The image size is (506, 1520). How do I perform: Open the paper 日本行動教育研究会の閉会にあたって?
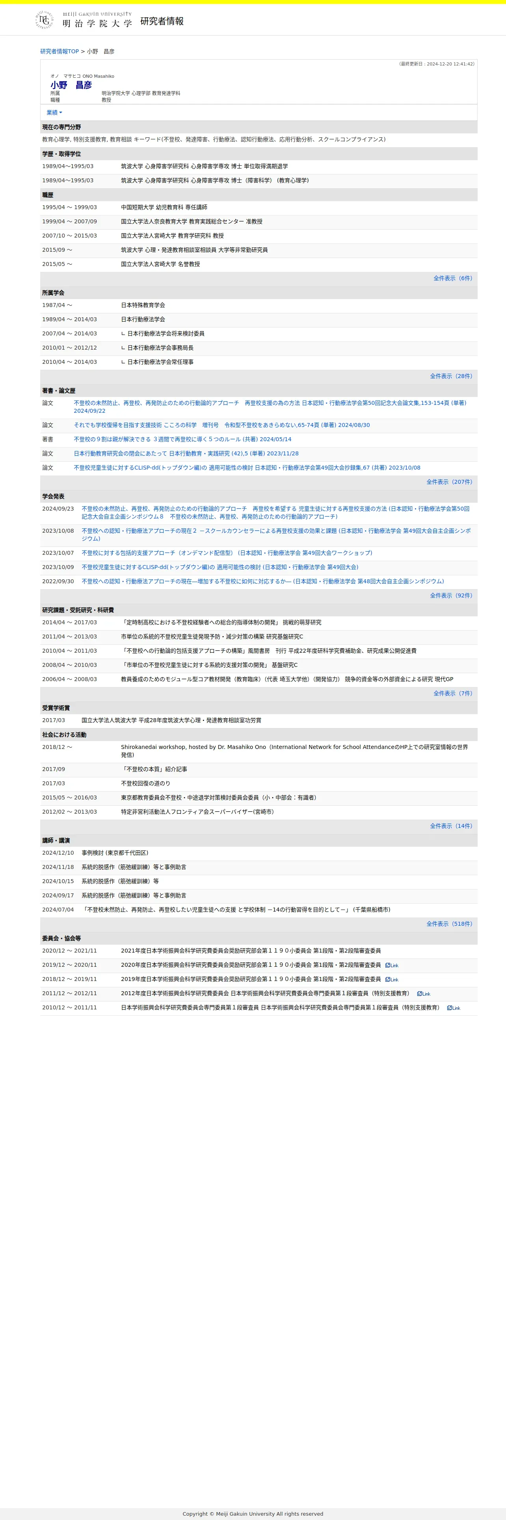[x=186, y=454]
